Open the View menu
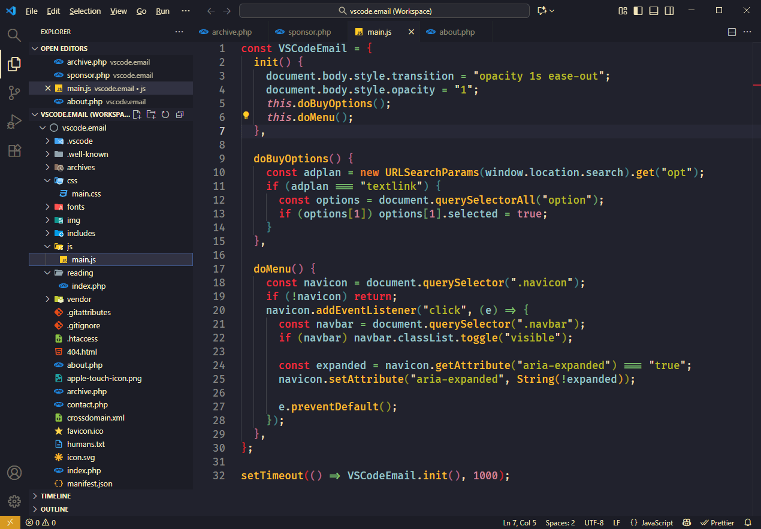This screenshot has height=529, width=761. [x=118, y=11]
